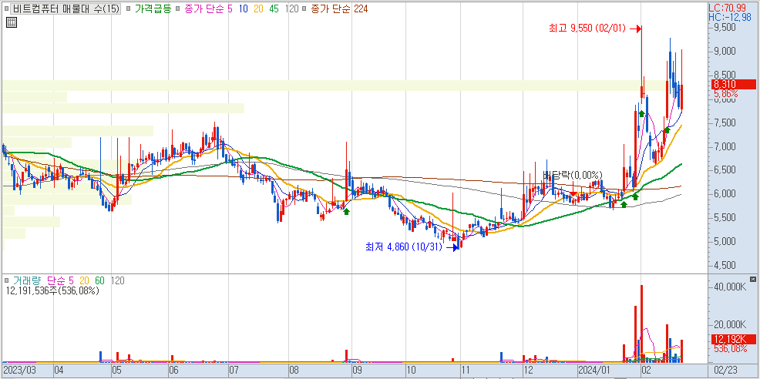
Task: Click the 02/23 date label
Action: [x=727, y=371]
